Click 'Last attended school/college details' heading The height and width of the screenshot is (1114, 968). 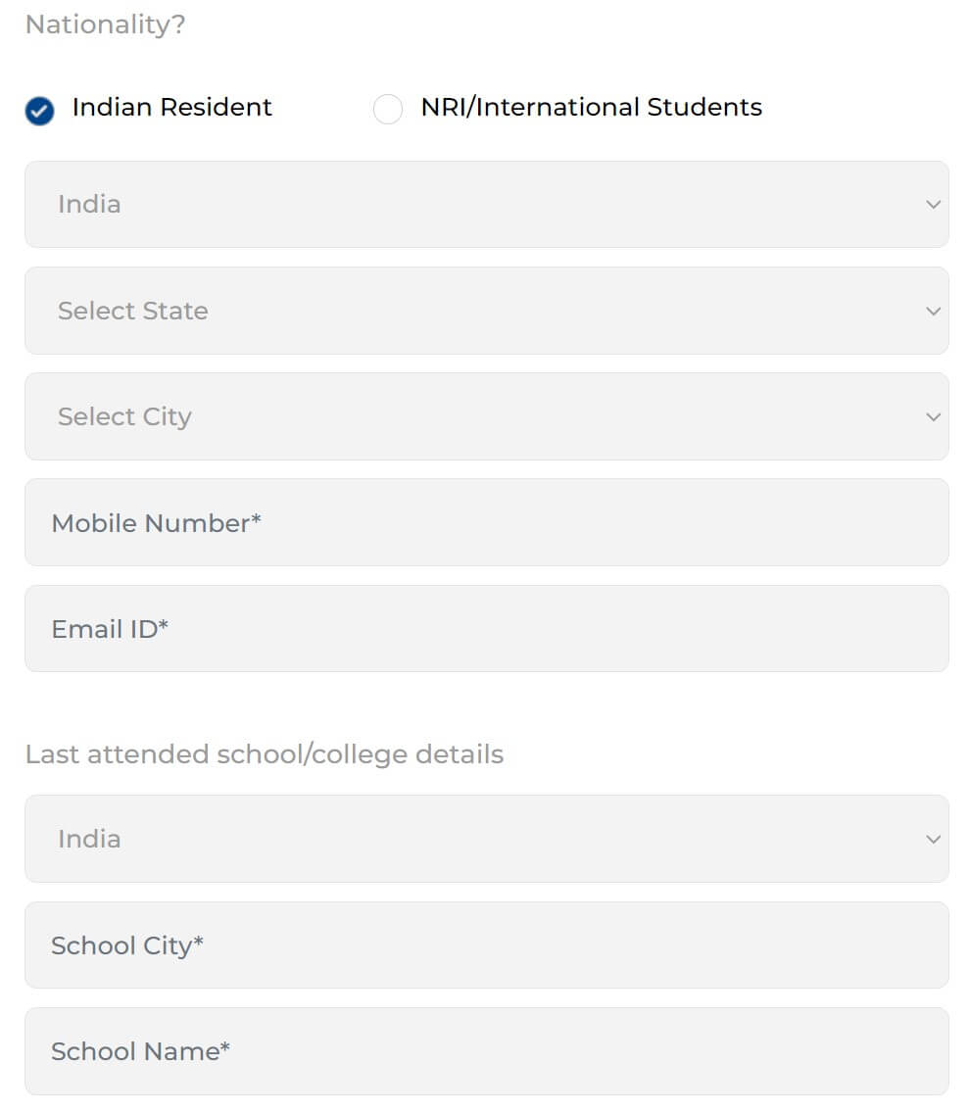(265, 754)
